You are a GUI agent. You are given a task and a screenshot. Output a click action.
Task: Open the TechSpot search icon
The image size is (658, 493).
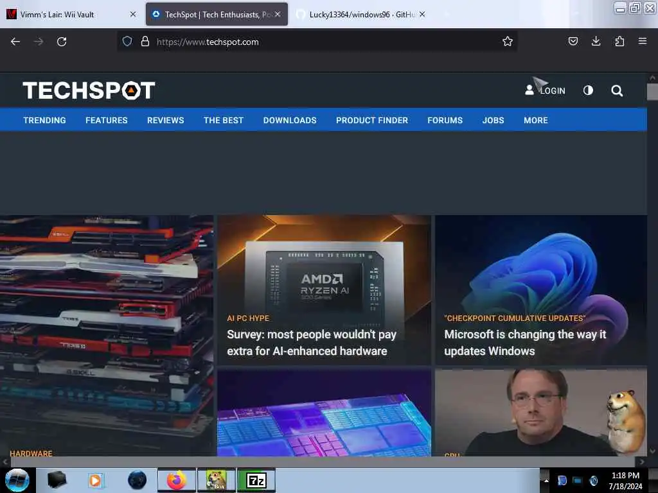(617, 91)
